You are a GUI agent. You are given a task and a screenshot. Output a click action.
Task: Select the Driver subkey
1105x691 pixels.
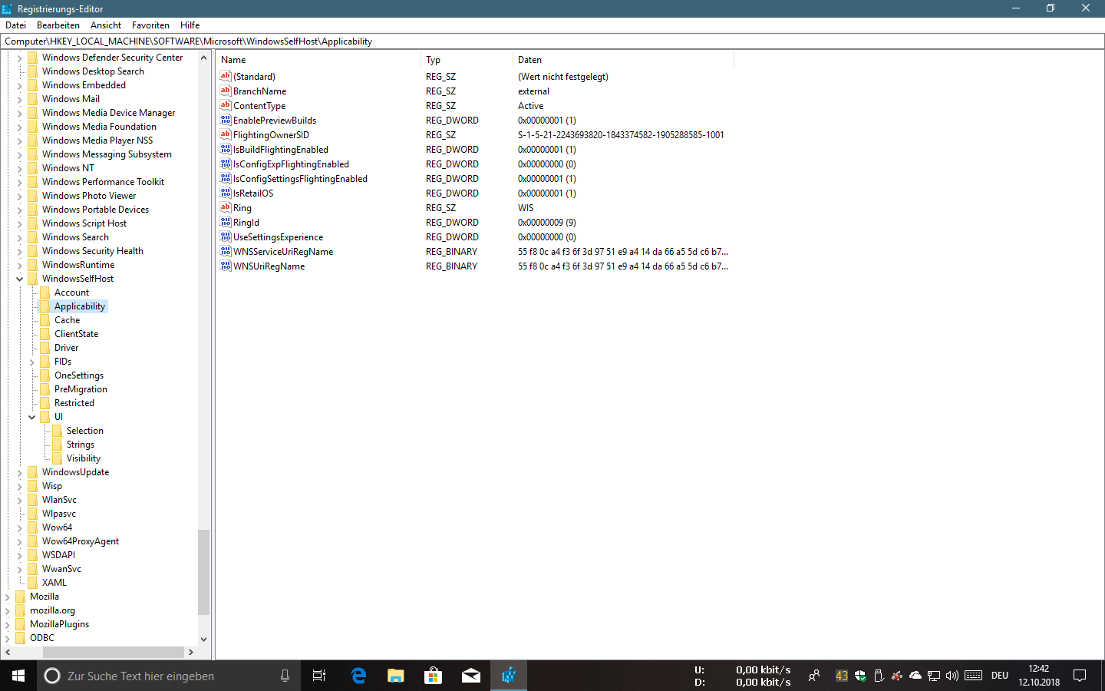point(66,348)
